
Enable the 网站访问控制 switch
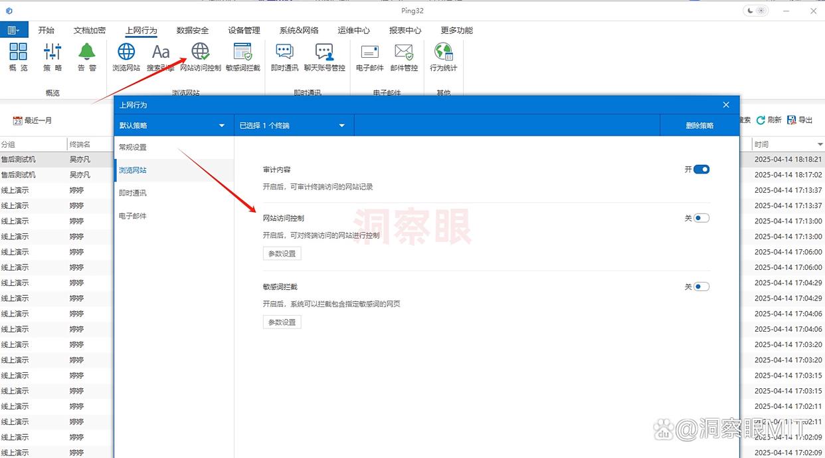click(x=701, y=218)
